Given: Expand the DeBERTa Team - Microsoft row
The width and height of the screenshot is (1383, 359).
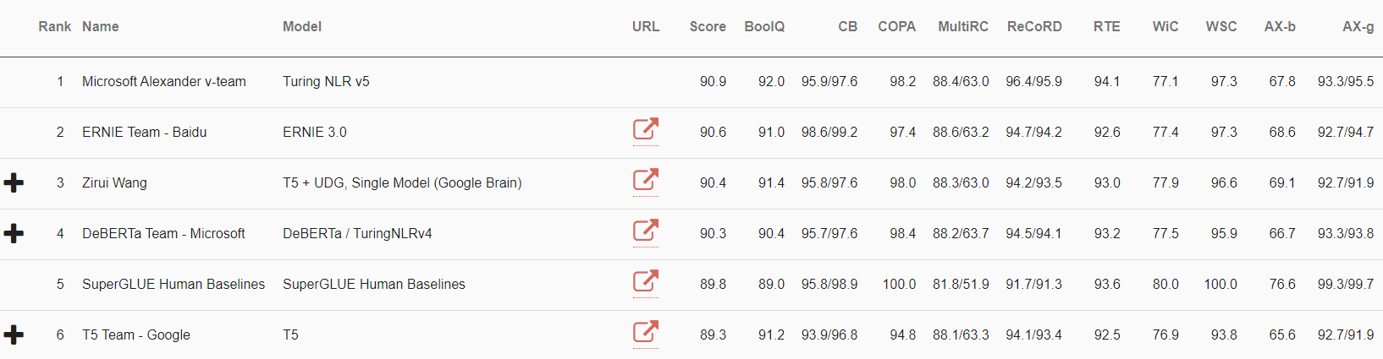Looking at the screenshot, I should click(x=14, y=233).
